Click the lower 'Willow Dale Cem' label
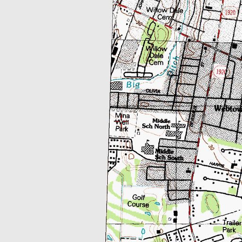The width and height of the screenshot is (242, 242). click(156, 56)
